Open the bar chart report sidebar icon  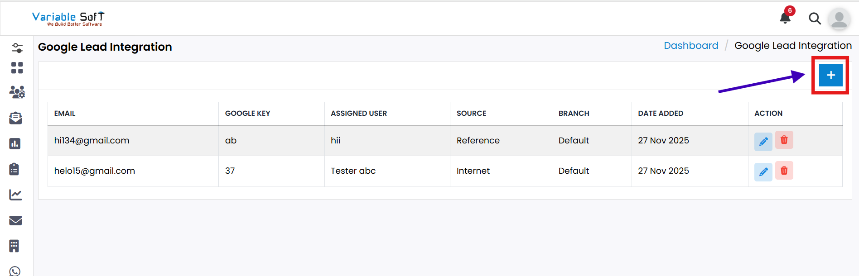click(15, 144)
